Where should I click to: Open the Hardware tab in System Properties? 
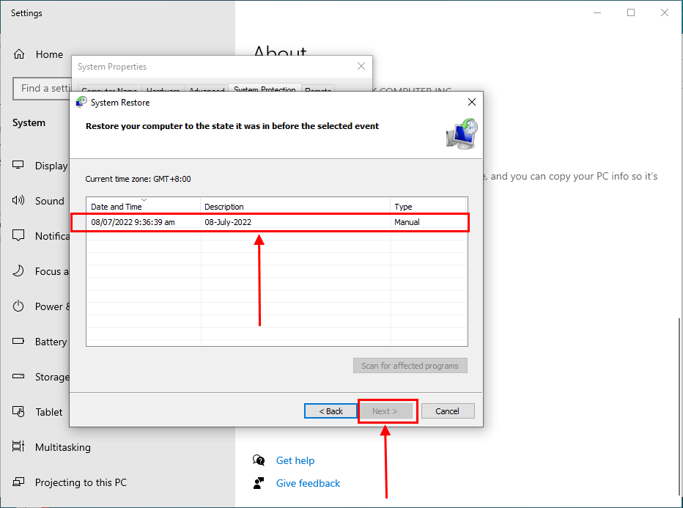(163, 89)
